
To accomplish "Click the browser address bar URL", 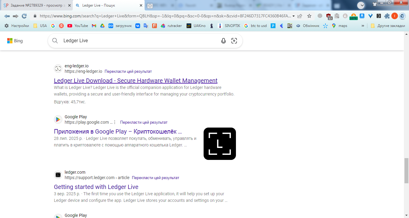I will click(165, 16).
